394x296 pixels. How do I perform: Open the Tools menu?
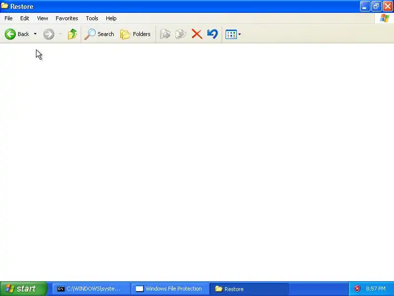[x=92, y=18]
